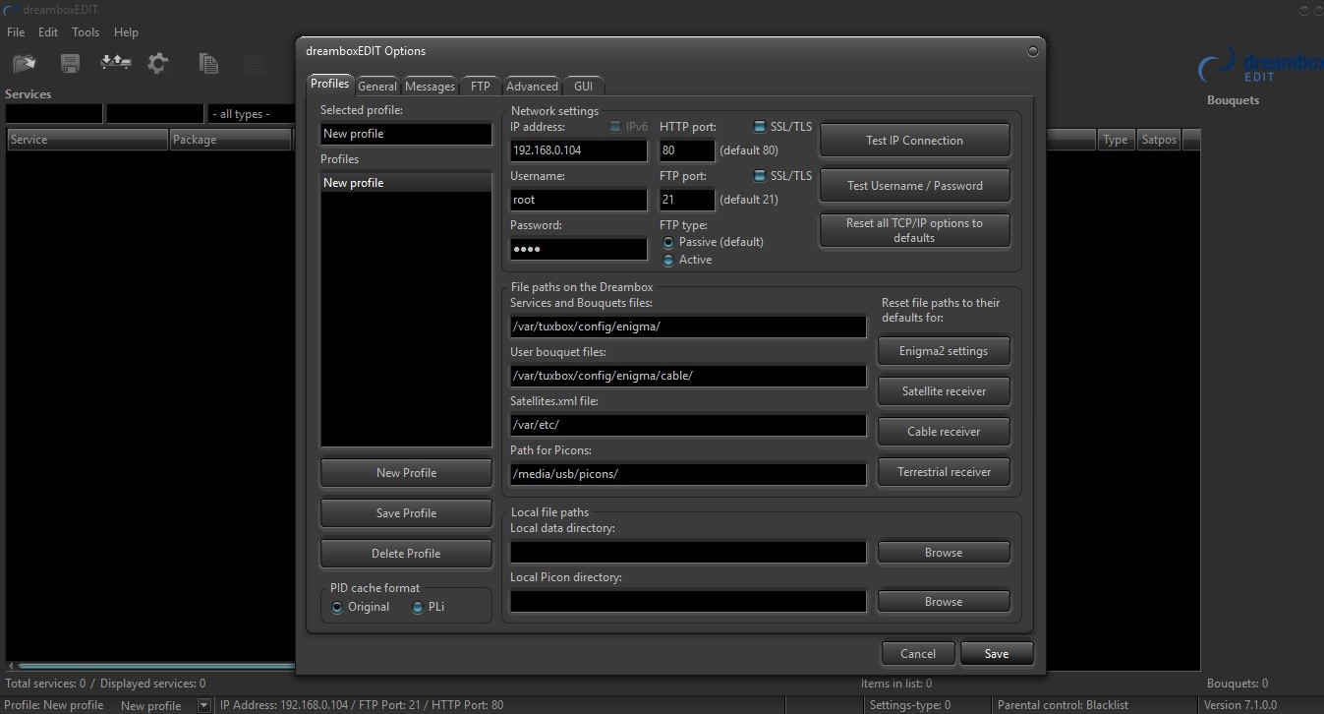Viewport: 1324px width, 714px height.
Task: Open the Help menu
Action: tap(126, 32)
